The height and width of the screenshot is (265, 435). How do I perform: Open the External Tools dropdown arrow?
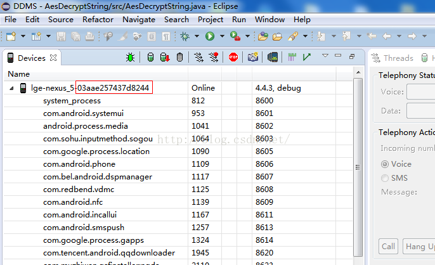point(247,36)
